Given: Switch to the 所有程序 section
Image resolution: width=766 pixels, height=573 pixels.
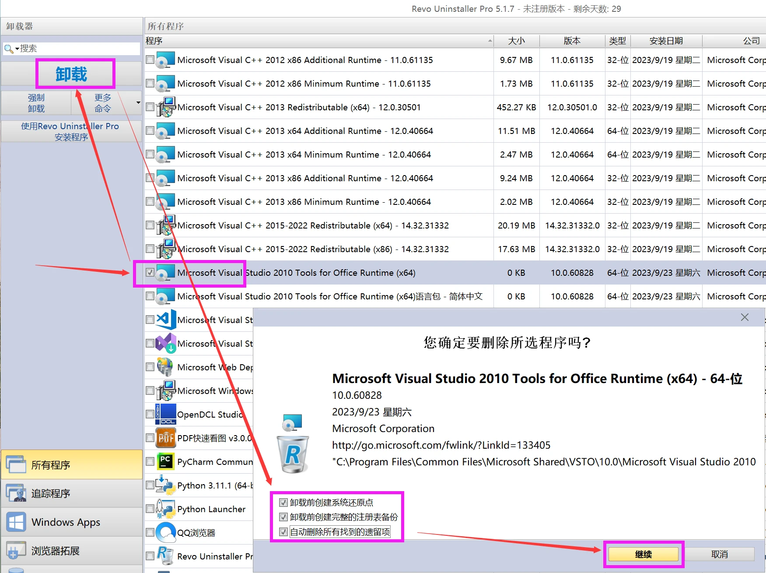Looking at the screenshot, I should click(x=72, y=464).
